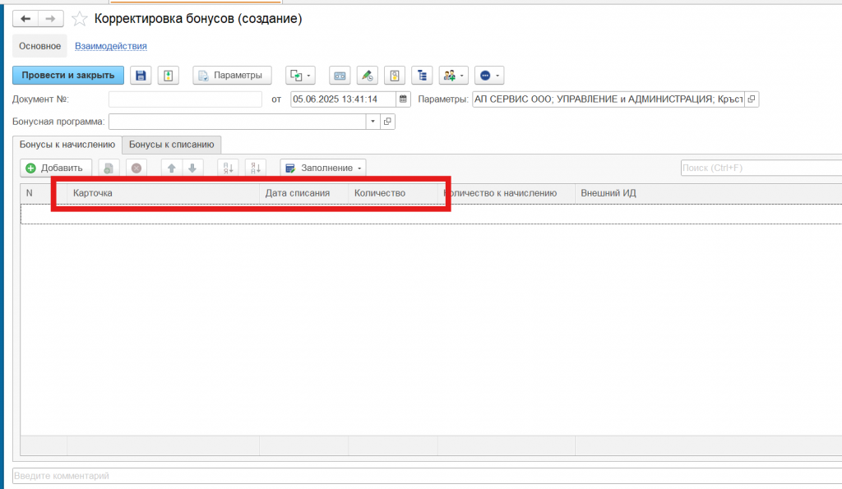Add page to favorites with star icon
This screenshot has width=842, height=489.
[80, 19]
